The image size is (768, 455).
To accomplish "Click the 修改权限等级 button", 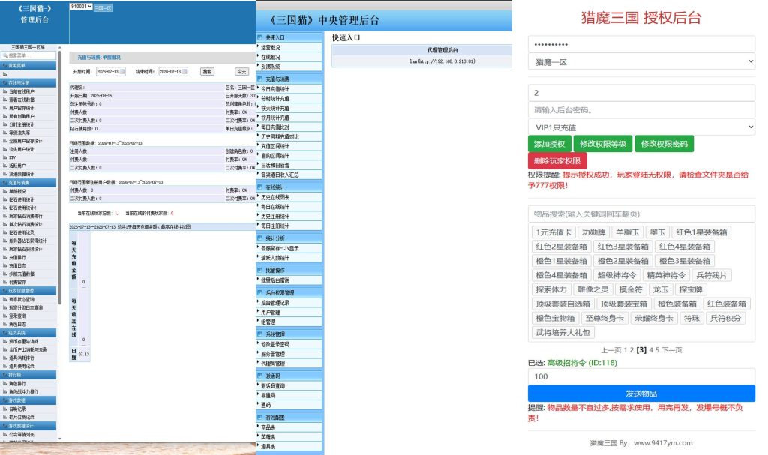I will pyautogui.click(x=603, y=144).
